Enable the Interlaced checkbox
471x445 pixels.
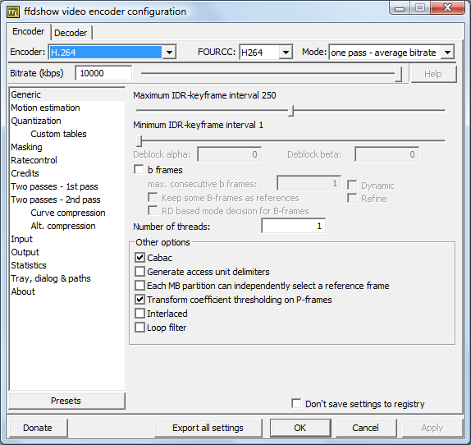[x=139, y=314]
